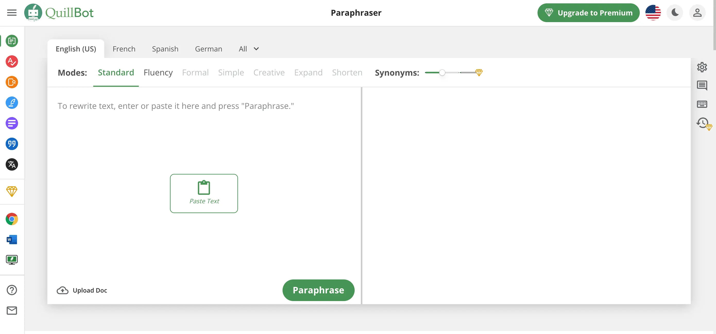
Task: Click the Word add-in icon
Action: point(12,239)
